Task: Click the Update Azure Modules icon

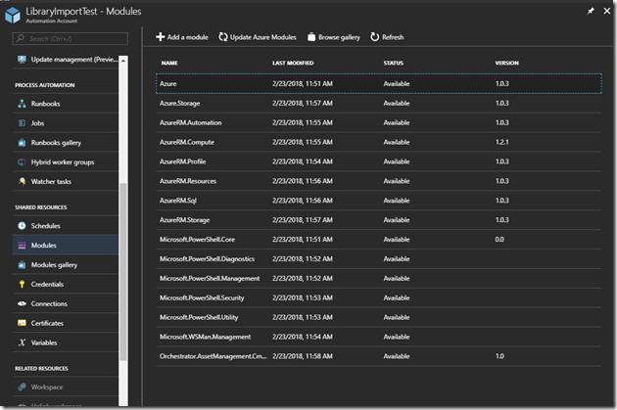Action: [x=224, y=37]
